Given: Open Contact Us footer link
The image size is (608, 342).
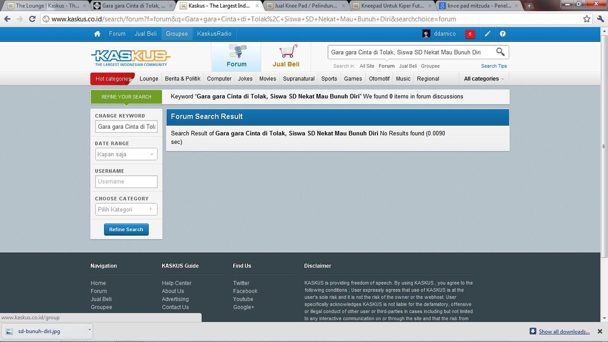Looking at the screenshot, I should click(175, 307).
